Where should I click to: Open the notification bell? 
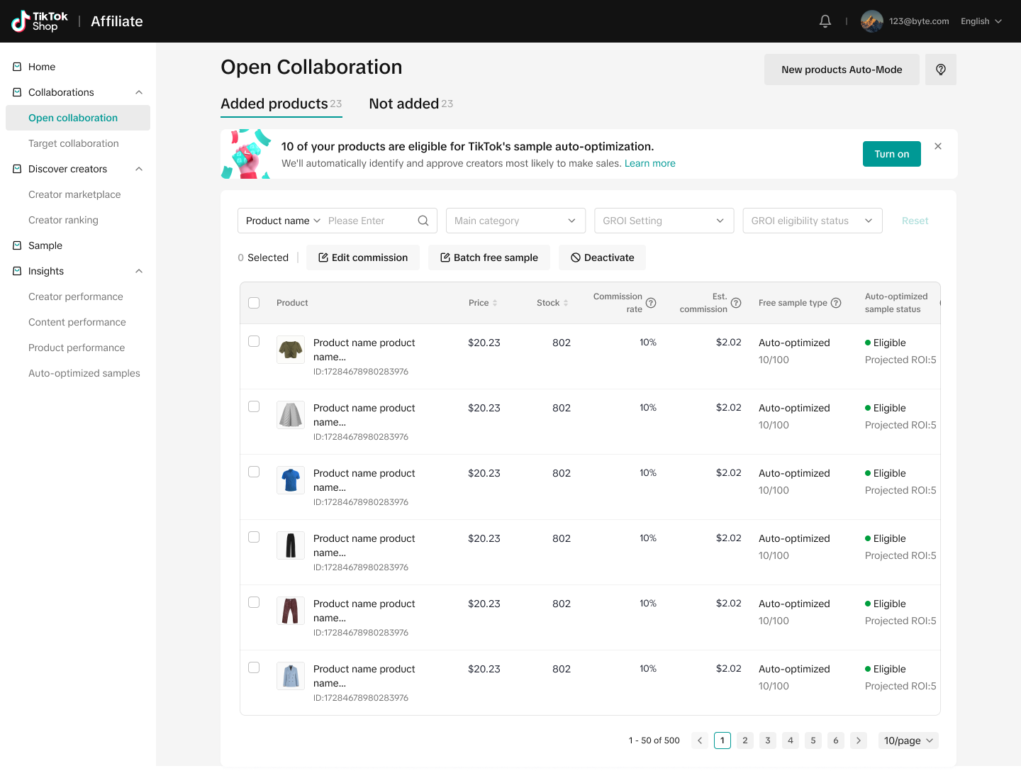pyautogui.click(x=825, y=21)
